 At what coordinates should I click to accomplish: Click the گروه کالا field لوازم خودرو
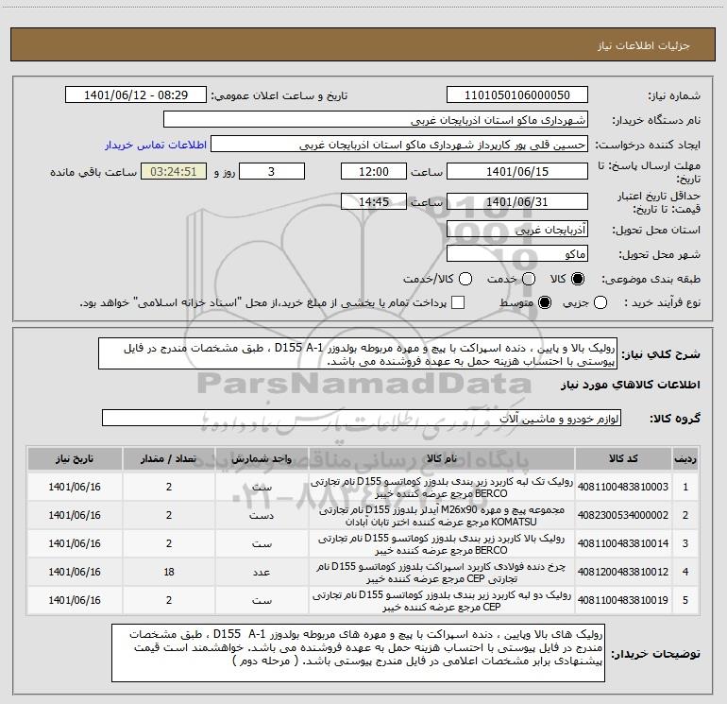[x=362, y=418]
